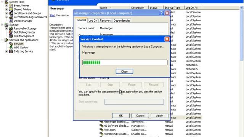The height and width of the screenshot is (137, 244).
Task: Sort by the Status column header
Action: (156, 8)
